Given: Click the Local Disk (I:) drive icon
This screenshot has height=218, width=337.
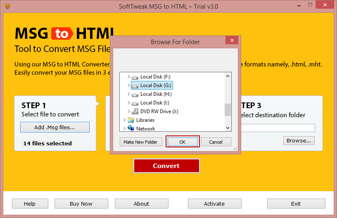Looking at the screenshot, I should pyautogui.click(x=135, y=103).
